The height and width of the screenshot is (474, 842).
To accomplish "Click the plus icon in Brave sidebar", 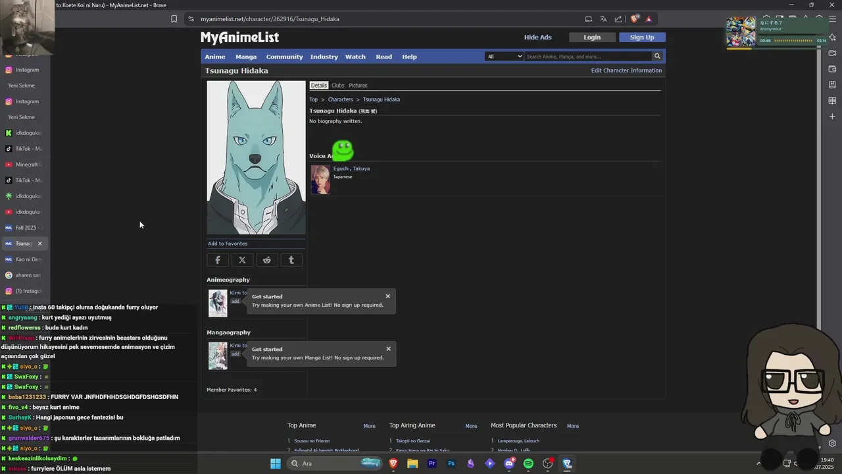I will coord(832,117).
